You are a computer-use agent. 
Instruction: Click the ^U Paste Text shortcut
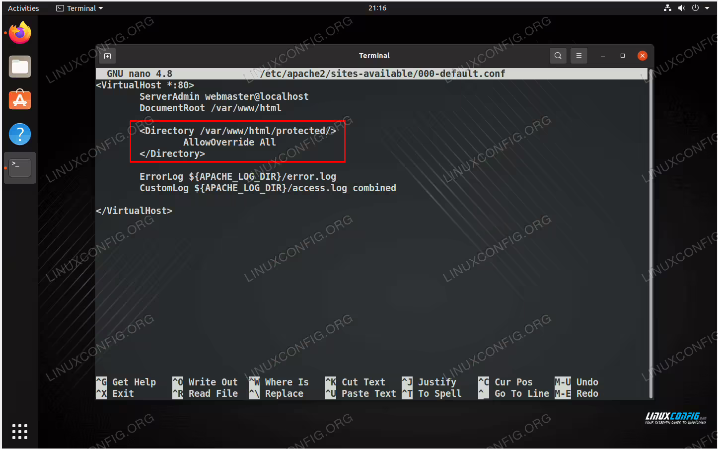tap(361, 393)
